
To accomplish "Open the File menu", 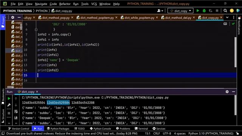I will coord(13,4).
